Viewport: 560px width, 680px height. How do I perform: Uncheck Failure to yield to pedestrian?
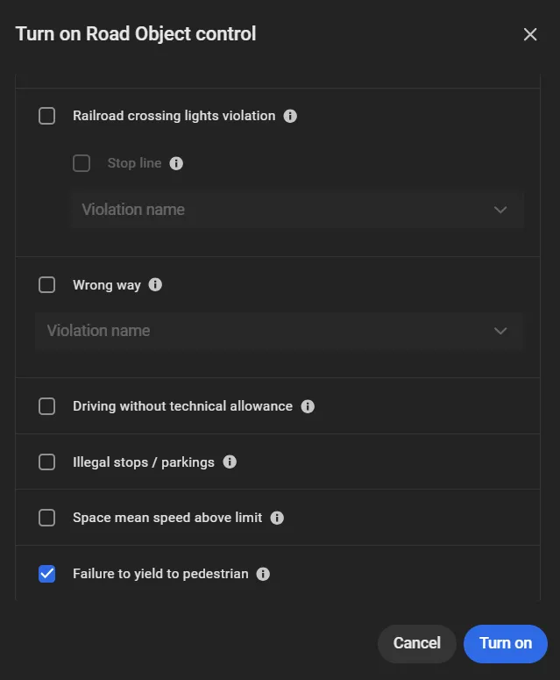point(46,574)
